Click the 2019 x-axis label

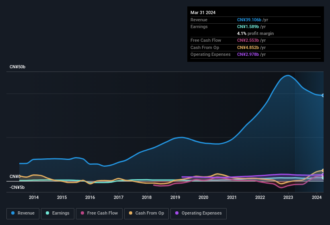tap(175, 197)
